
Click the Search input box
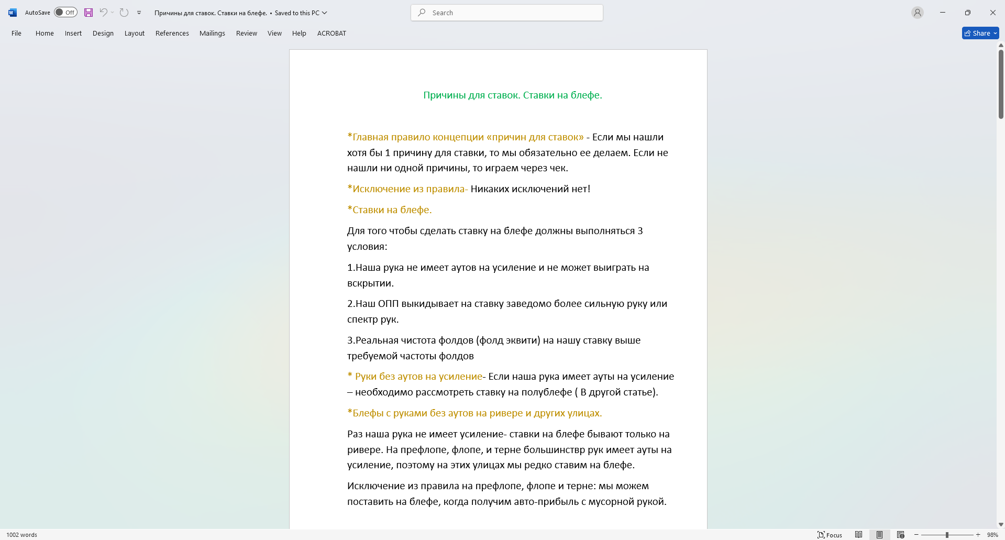(x=507, y=13)
